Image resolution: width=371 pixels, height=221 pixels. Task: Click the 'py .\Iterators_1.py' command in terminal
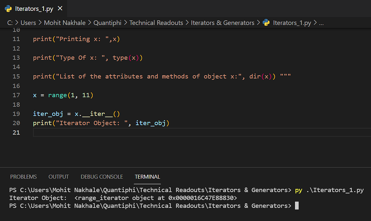coord(329,190)
